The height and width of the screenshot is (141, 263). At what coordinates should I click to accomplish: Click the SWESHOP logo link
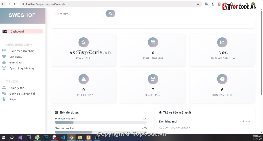pos(22,15)
